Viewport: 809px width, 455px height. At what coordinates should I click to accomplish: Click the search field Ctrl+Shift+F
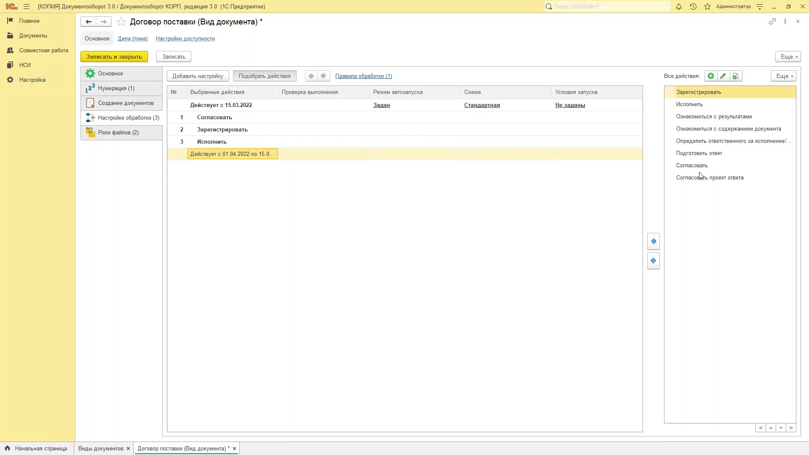pos(607,7)
